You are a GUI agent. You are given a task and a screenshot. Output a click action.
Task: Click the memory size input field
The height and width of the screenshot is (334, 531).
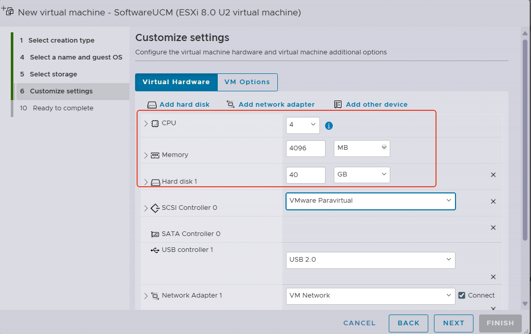[306, 149]
